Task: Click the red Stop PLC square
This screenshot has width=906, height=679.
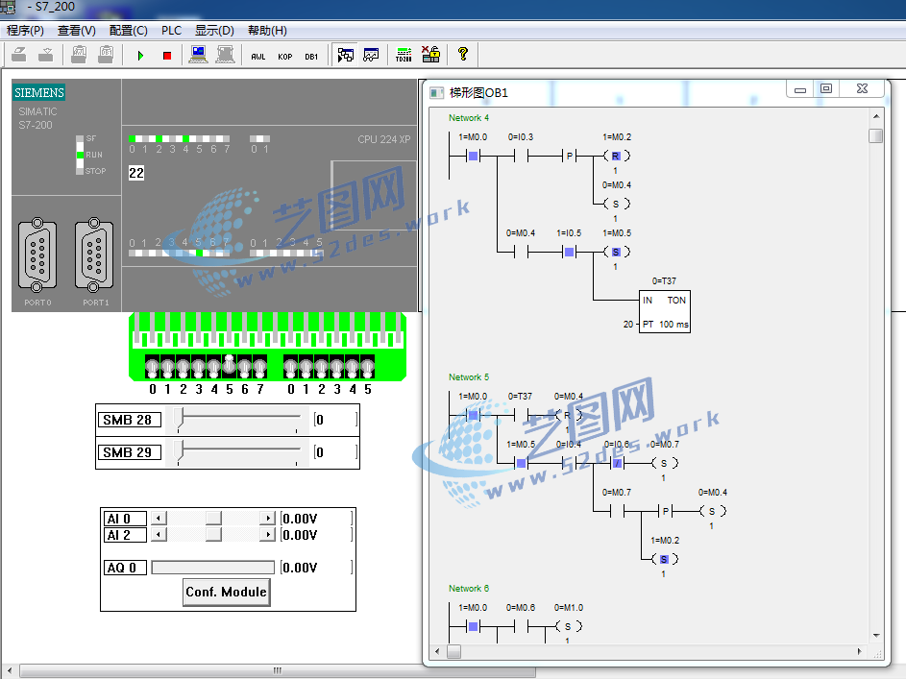Action: (167, 56)
